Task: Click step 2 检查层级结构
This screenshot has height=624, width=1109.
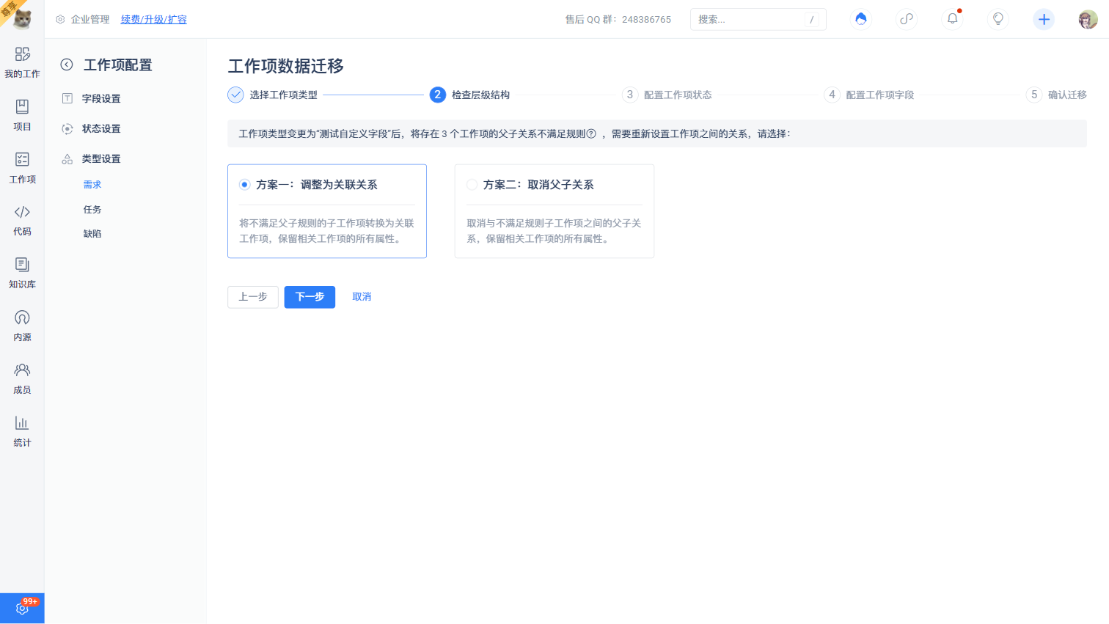Action: [x=470, y=95]
